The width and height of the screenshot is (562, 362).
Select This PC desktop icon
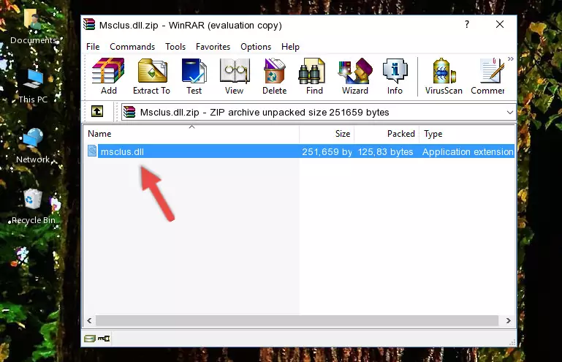pyautogui.click(x=34, y=86)
